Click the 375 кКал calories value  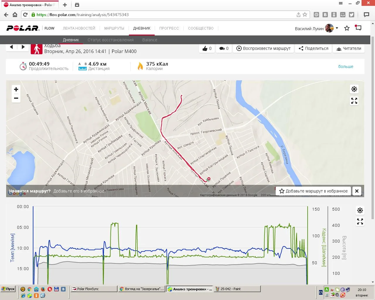tap(157, 64)
